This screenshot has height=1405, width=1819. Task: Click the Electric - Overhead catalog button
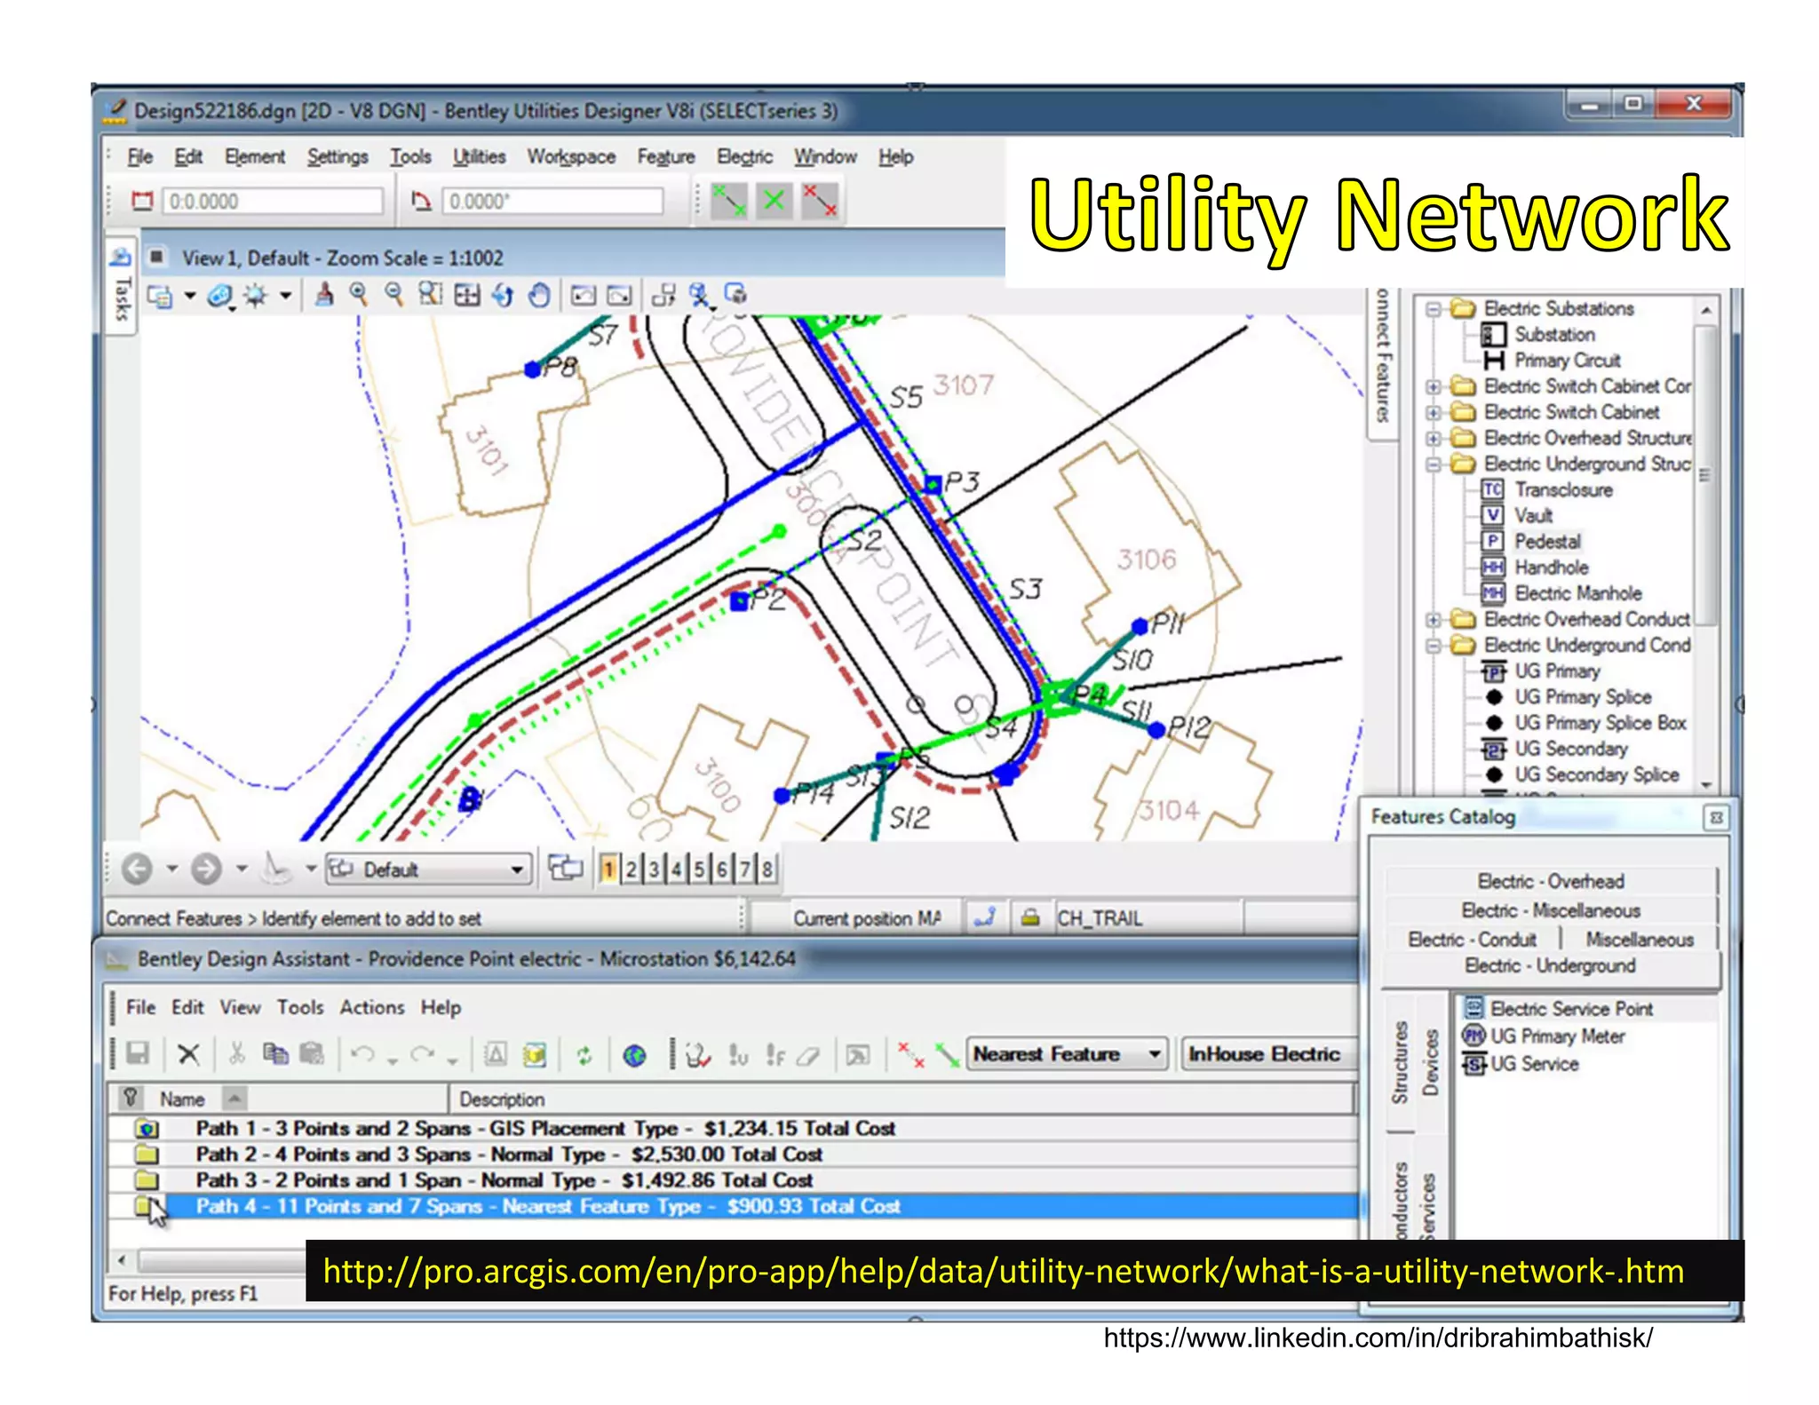tap(1550, 881)
